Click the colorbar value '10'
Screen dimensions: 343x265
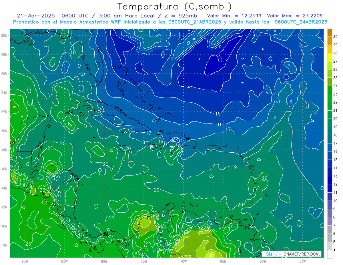coord(336,201)
